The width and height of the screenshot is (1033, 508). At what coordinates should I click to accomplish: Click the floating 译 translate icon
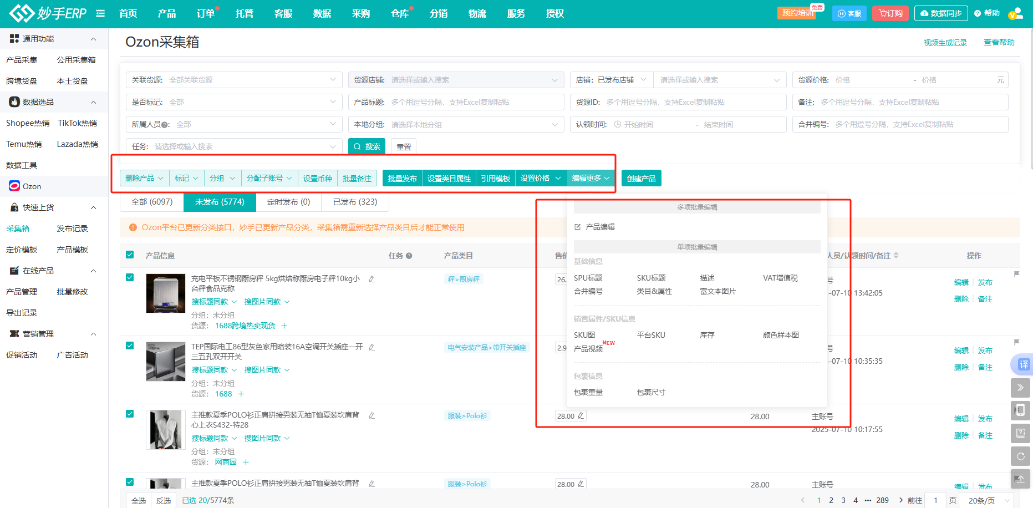(x=1023, y=364)
